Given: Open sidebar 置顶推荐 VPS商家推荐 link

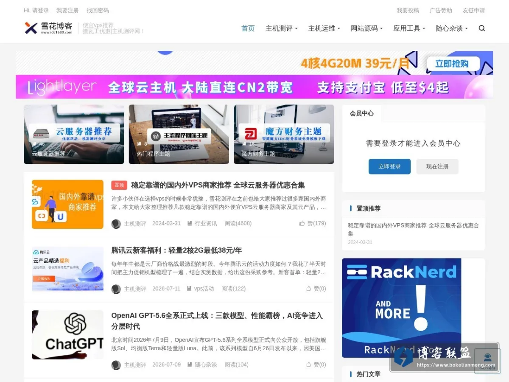Looking at the screenshot, I should (413, 230).
